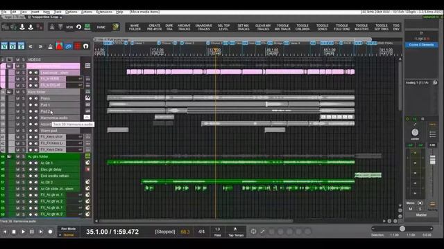This screenshot has height=249, width=444.
Task: Open the Insert menu
Action: [35, 12]
